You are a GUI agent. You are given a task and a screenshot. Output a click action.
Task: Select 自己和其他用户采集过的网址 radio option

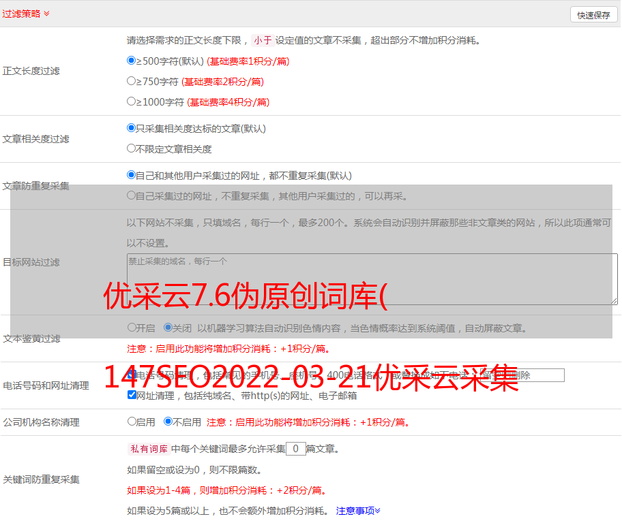(131, 175)
